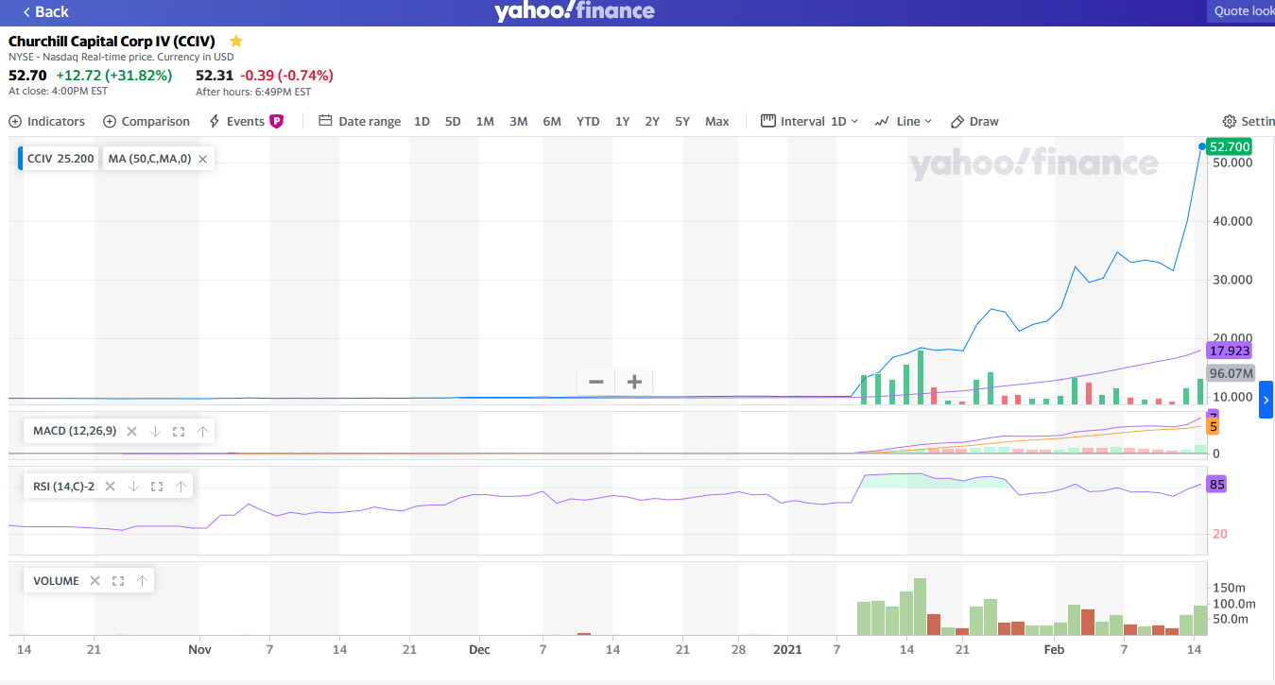Click the blue dot at the price line end
Image resolution: width=1275 pixels, height=685 pixels.
point(1201,146)
